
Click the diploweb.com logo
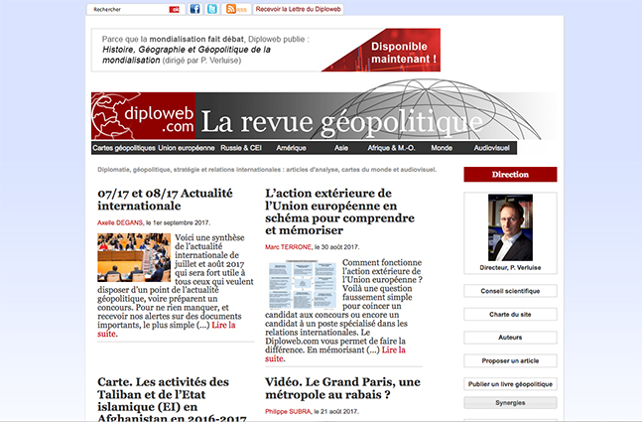point(143,116)
